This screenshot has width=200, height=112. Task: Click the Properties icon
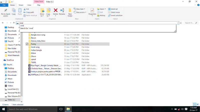point(92,10)
